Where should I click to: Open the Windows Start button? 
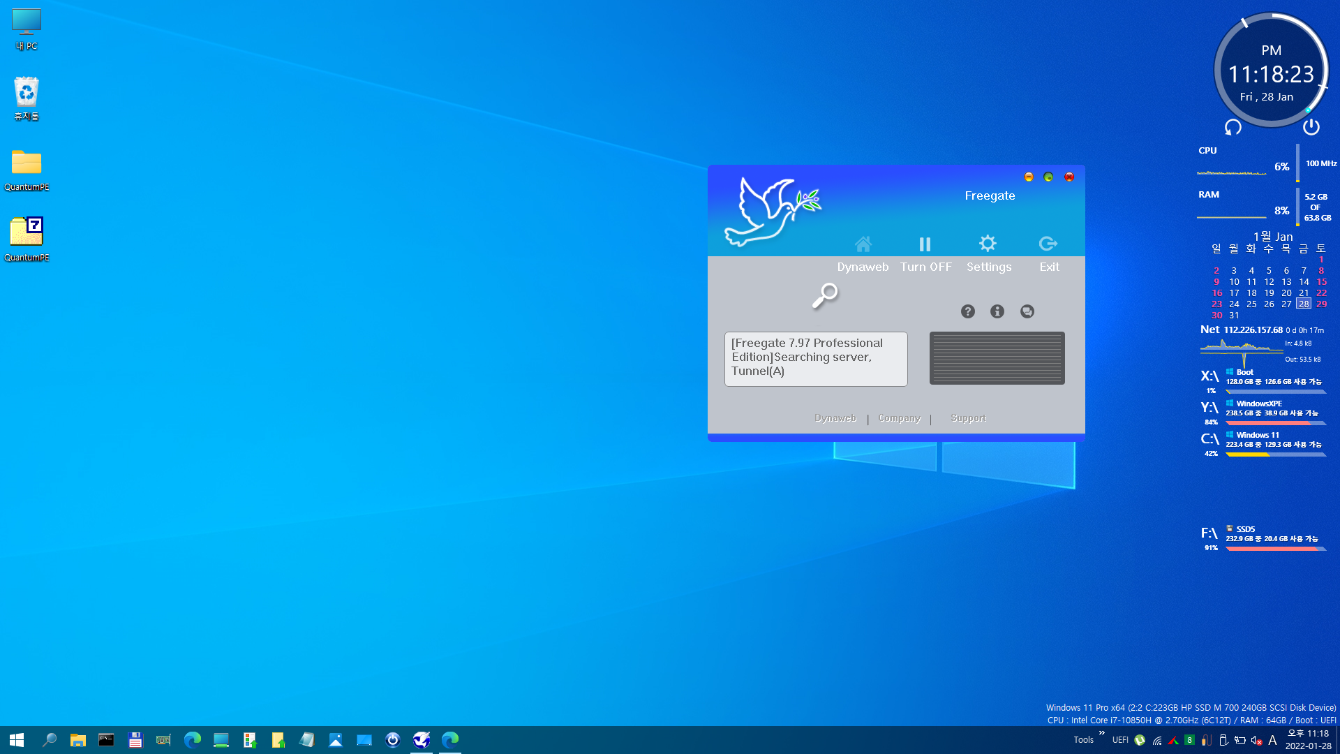[x=17, y=740]
